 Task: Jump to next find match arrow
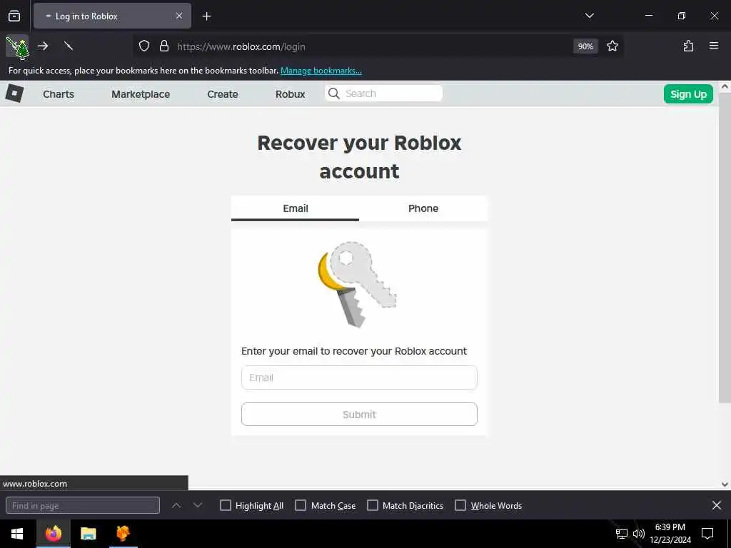point(198,506)
